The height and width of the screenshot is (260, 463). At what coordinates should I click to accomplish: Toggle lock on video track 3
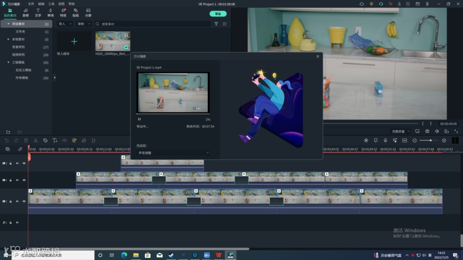[11, 163]
